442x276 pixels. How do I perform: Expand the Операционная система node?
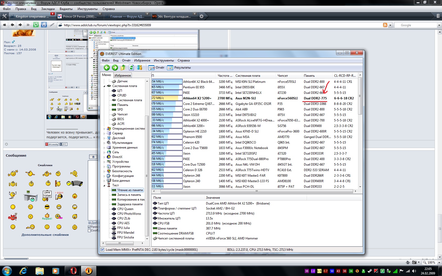104,129
